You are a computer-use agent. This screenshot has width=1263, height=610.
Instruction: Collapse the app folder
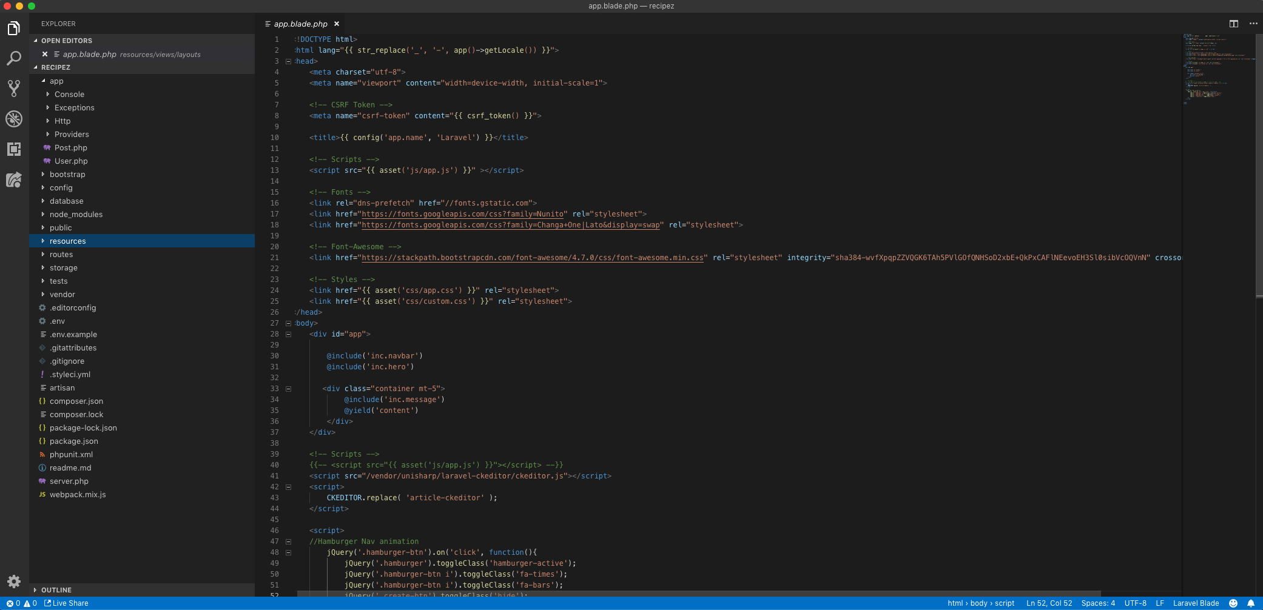pyautogui.click(x=142, y=81)
